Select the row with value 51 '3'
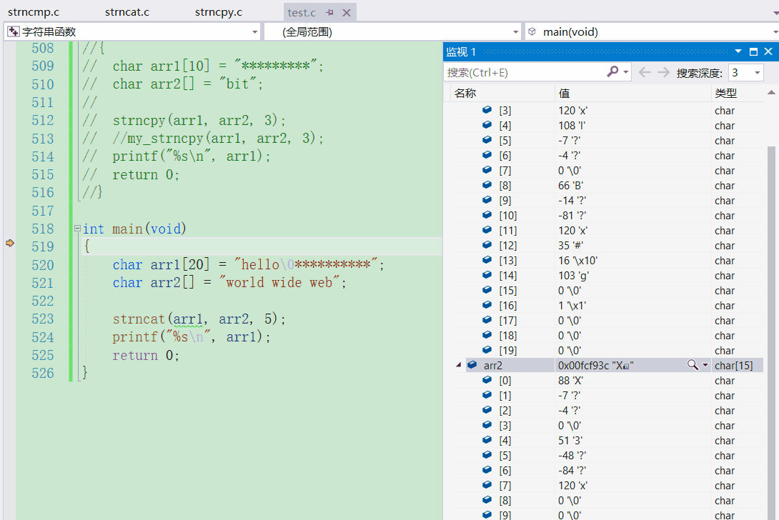 [x=606, y=441]
